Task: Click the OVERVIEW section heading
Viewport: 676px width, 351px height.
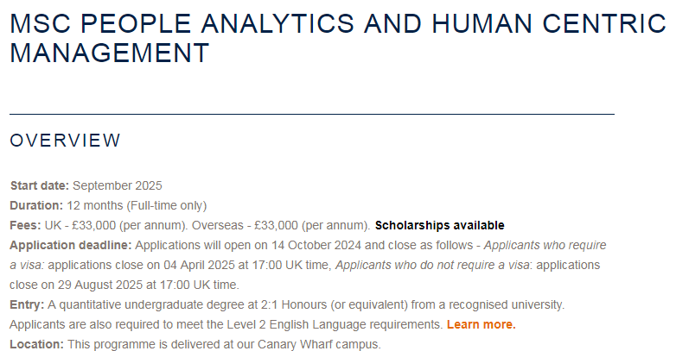Action: (65, 141)
